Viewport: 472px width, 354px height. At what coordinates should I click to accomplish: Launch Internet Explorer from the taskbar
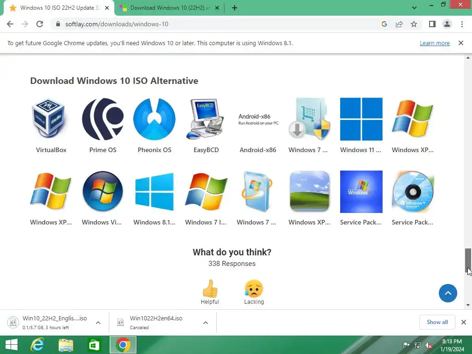click(x=37, y=345)
